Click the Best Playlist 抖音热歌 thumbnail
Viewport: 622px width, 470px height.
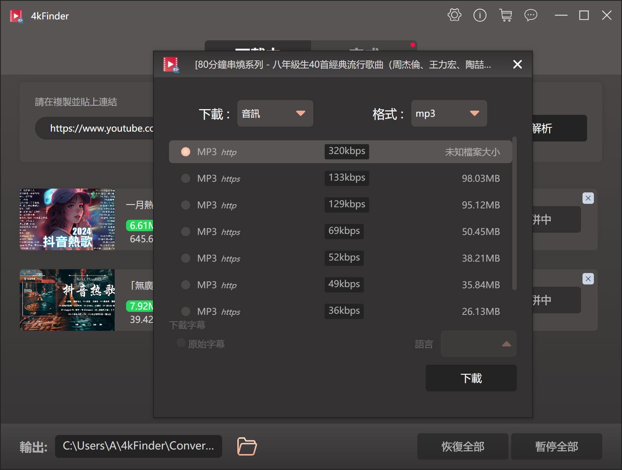click(67, 300)
